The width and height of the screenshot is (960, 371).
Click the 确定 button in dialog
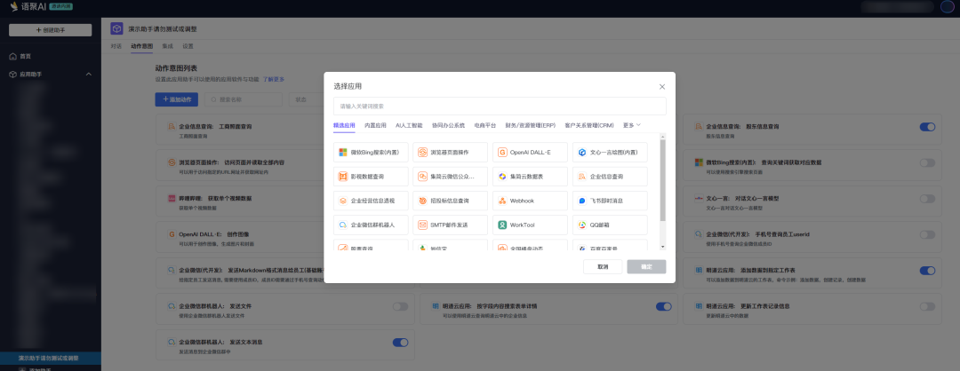pos(646,267)
